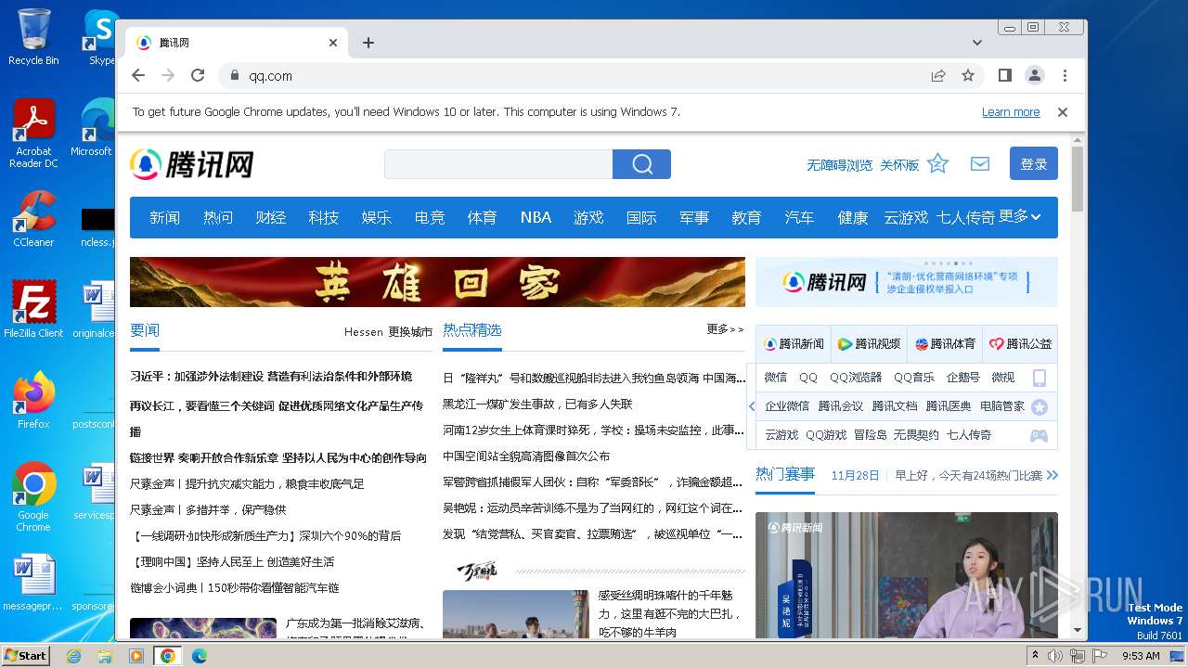Open 腾讯新闻 link
This screenshot has width=1188, height=668.
coord(794,343)
